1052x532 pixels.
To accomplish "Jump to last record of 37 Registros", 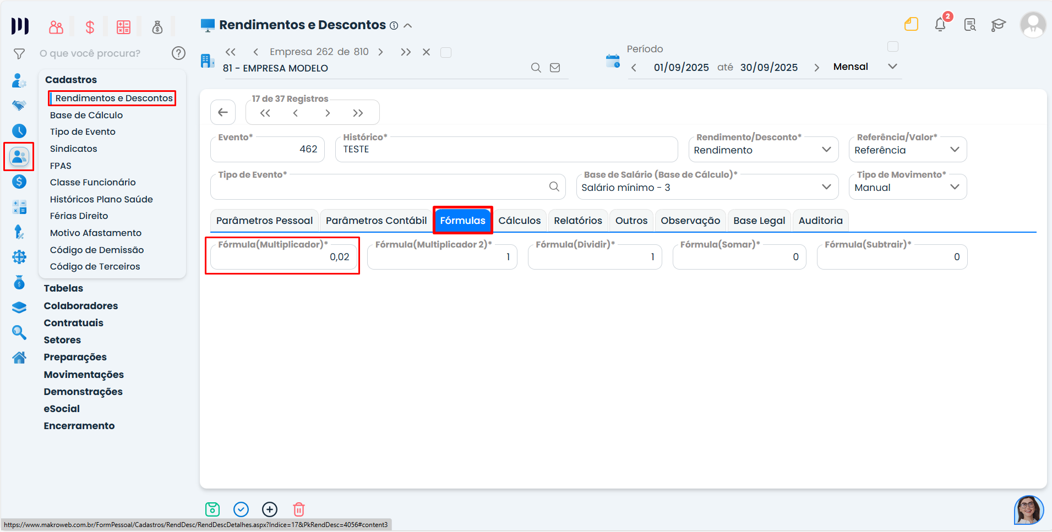I will (x=358, y=113).
